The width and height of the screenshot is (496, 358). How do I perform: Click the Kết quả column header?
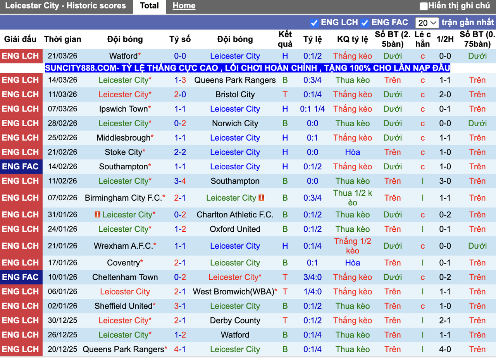click(x=285, y=39)
